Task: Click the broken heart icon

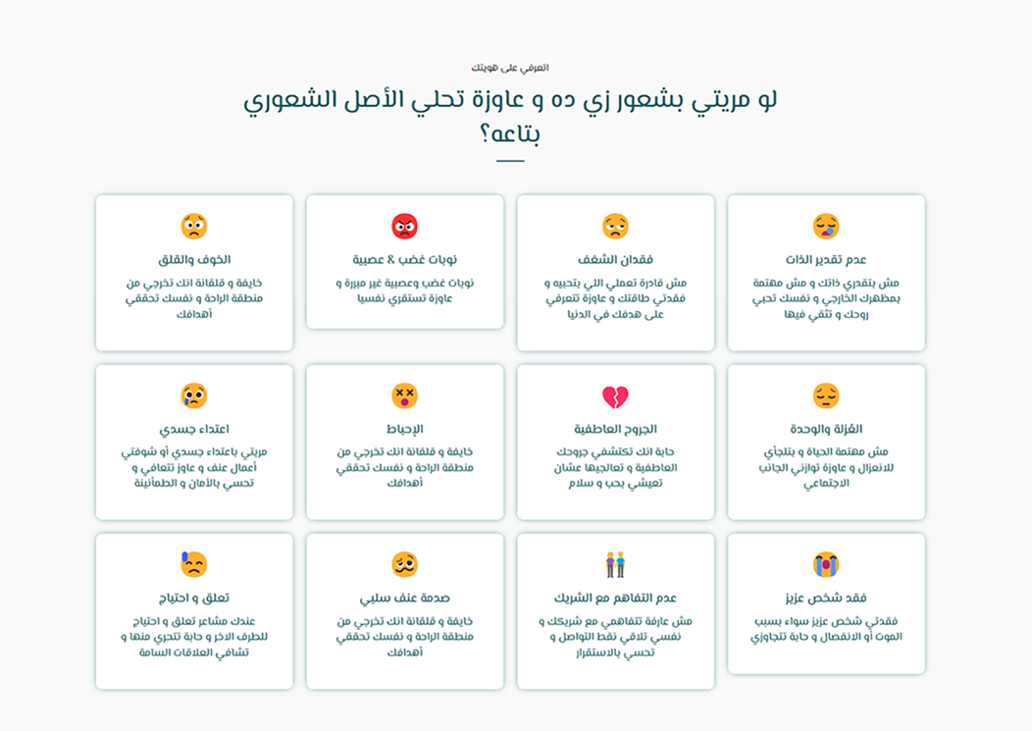Action: click(x=615, y=396)
